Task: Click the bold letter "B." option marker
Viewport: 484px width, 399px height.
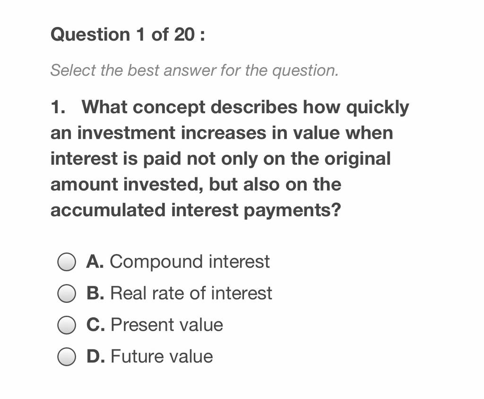Action: 95,293
